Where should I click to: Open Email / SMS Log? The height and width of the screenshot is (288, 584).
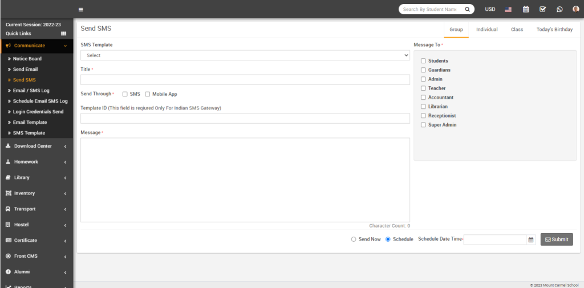[x=31, y=91]
